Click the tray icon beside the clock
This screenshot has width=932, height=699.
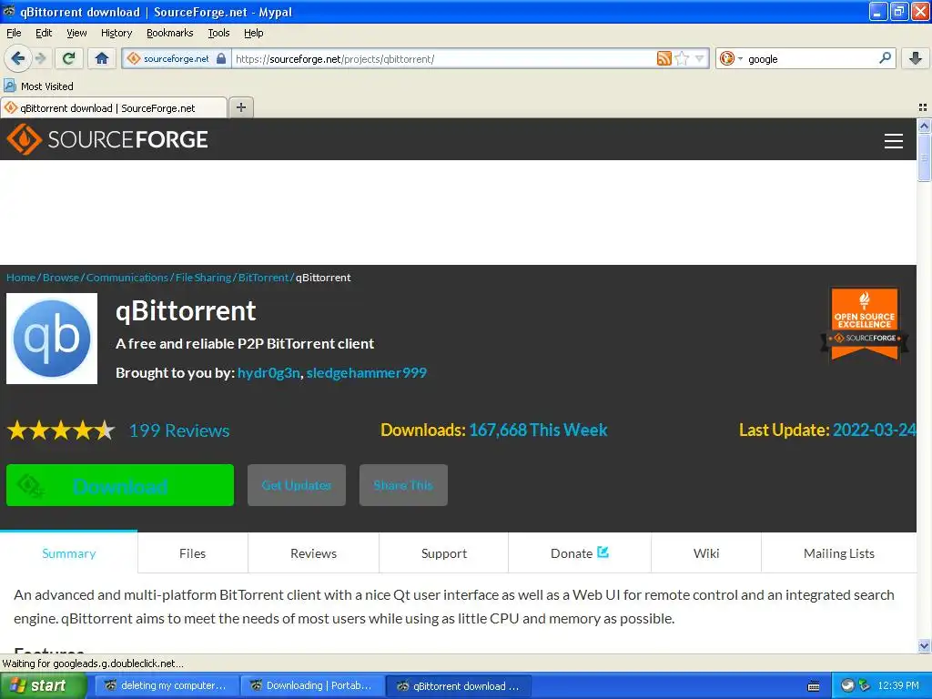click(865, 685)
